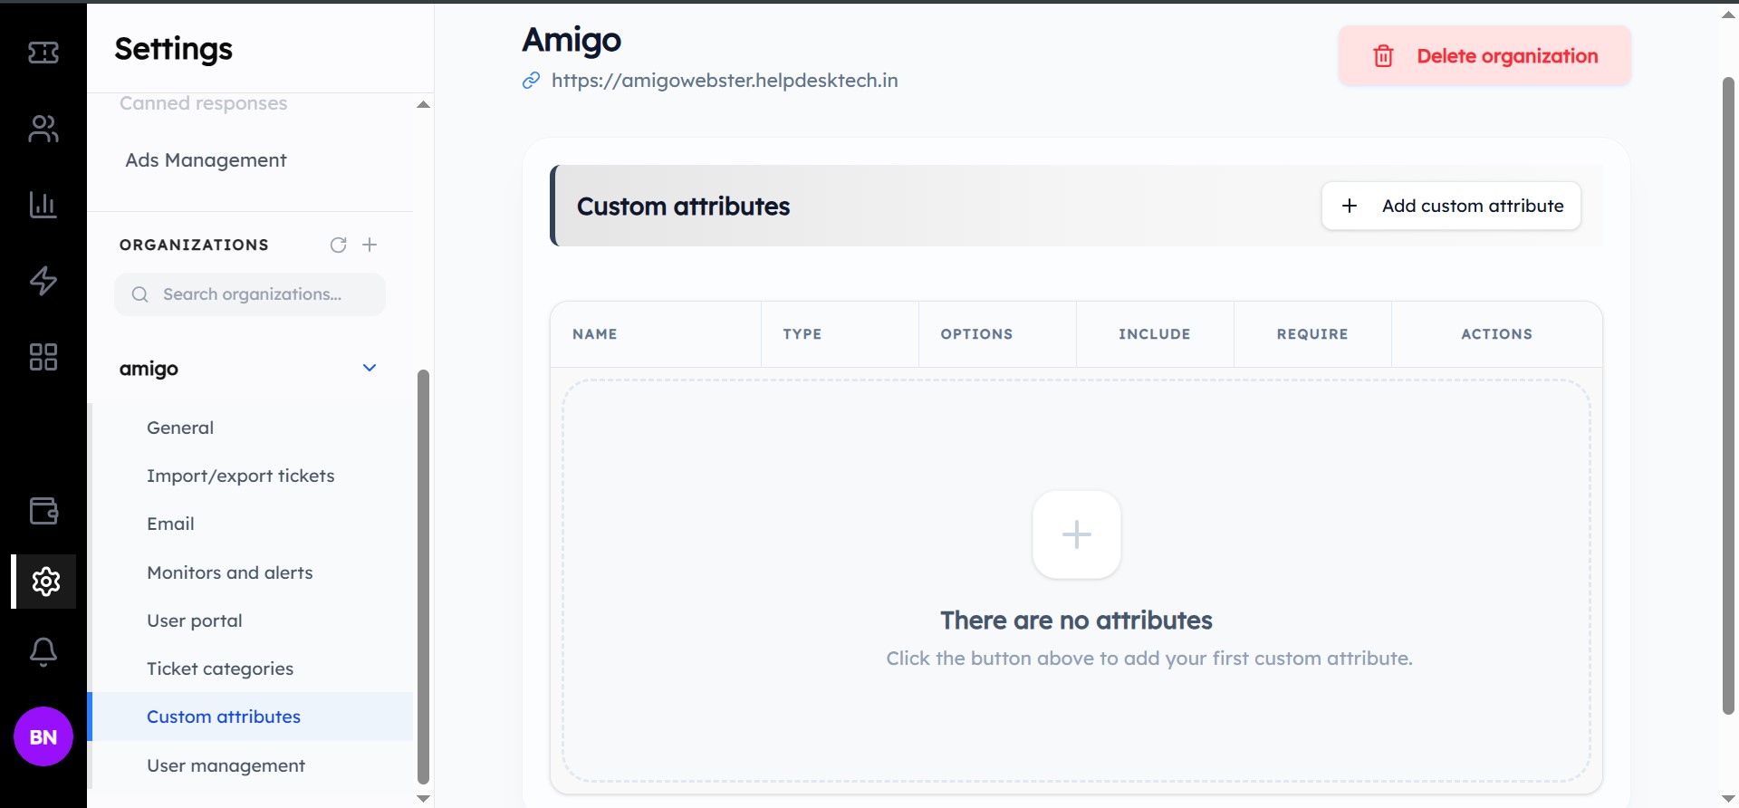
Task: Open the wallet billing icon
Action: (x=43, y=511)
